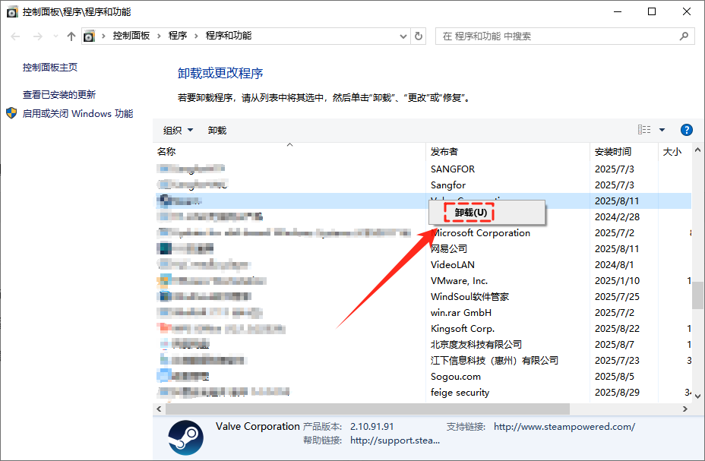Sort by 发布者 column header
The image size is (705, 461).
click(x=507, y=151)
